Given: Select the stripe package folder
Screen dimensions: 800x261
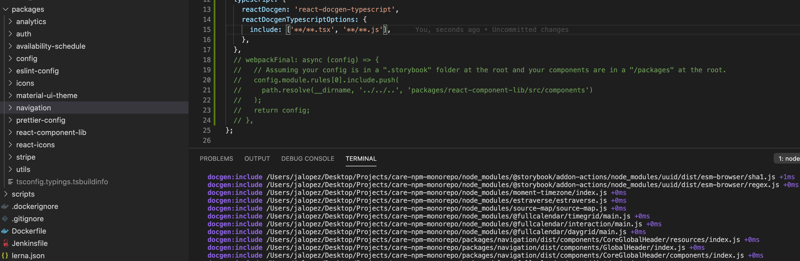Looking at the screenshot, I should pyautogui.click(x=25, y=157).
